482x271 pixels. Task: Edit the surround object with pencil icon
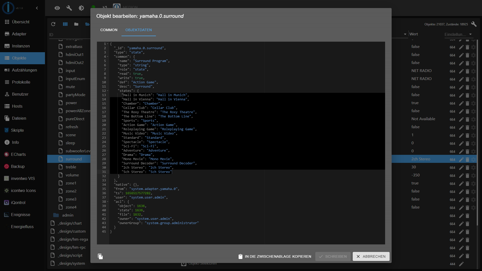coord(461,159)
